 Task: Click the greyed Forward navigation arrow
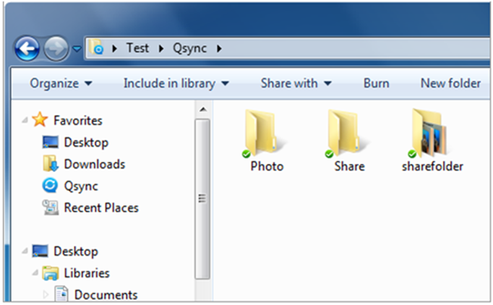pyautogui.click(x=56, y=48)
